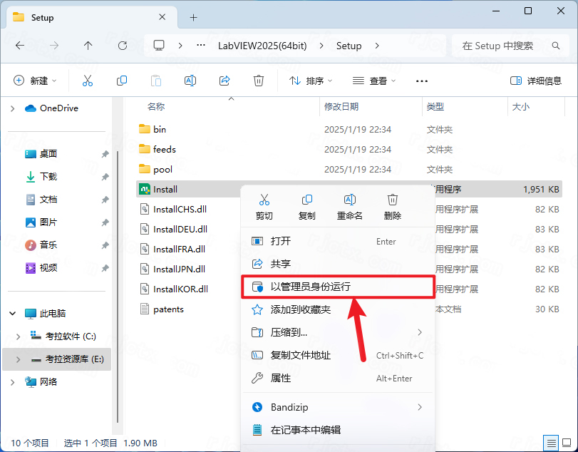Click pin icon beside 下载
Image resolution: width=578 pixels, height=452 pixels.
(105, 177)
